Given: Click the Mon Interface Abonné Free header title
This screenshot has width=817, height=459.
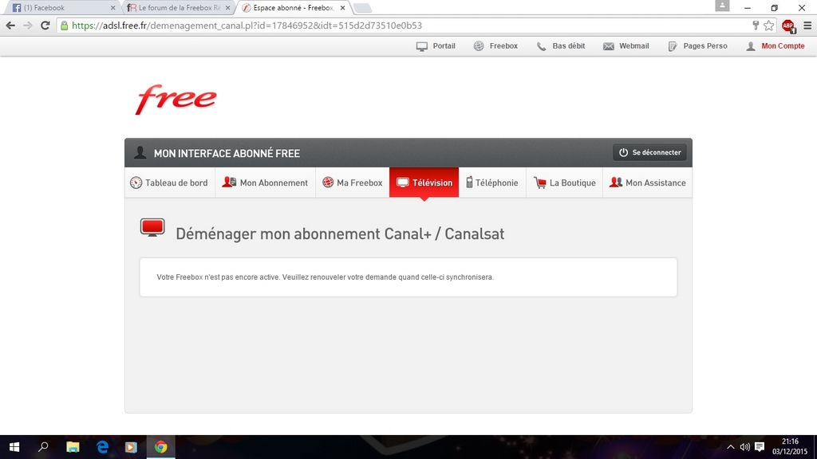Looking at the screenshot, I should click(x=227, y=154).
